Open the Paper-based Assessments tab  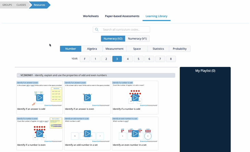coord(122,16)
